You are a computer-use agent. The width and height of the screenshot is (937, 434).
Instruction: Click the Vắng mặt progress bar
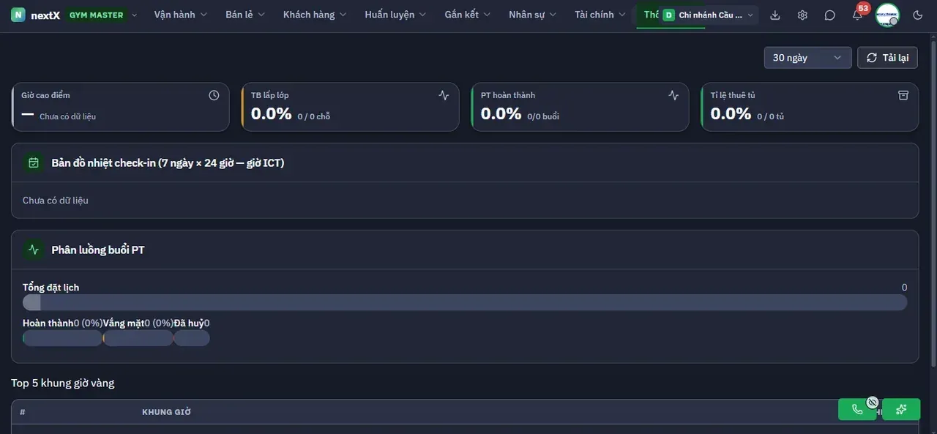138,338
